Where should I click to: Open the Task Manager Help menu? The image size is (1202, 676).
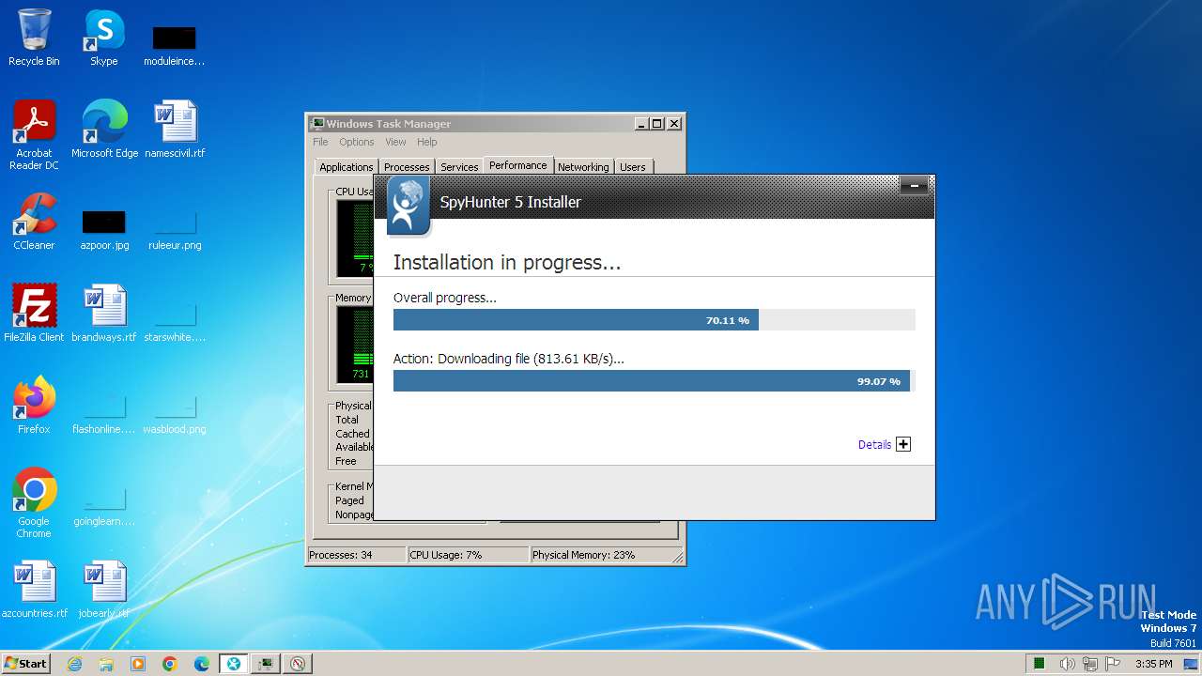click(x=427, y=142)
